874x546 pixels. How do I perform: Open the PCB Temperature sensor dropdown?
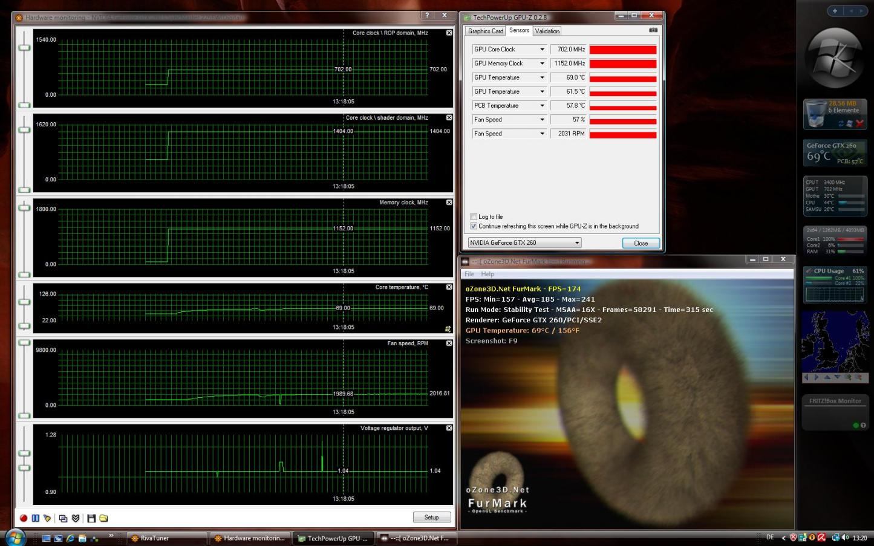[x=542, y=106]
